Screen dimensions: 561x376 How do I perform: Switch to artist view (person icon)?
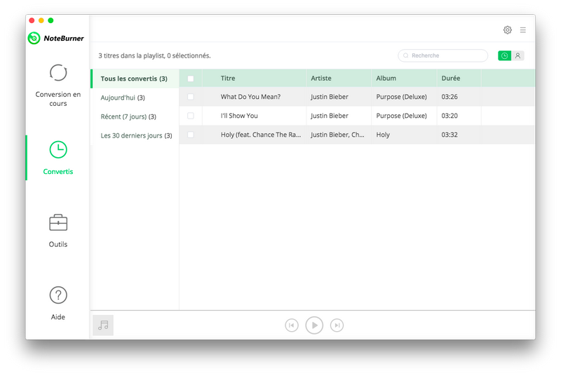tap(518, 56)
